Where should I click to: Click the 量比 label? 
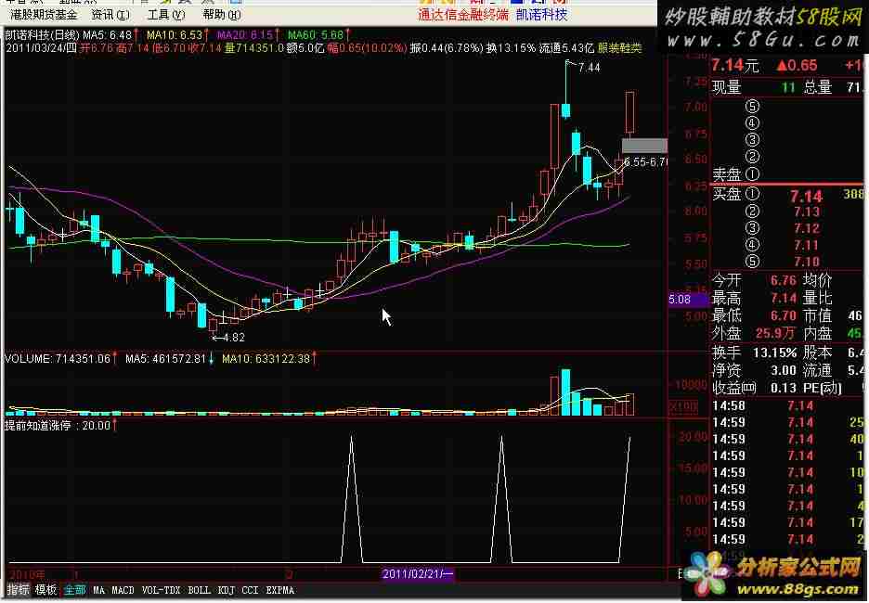click(x=817, y=298)
